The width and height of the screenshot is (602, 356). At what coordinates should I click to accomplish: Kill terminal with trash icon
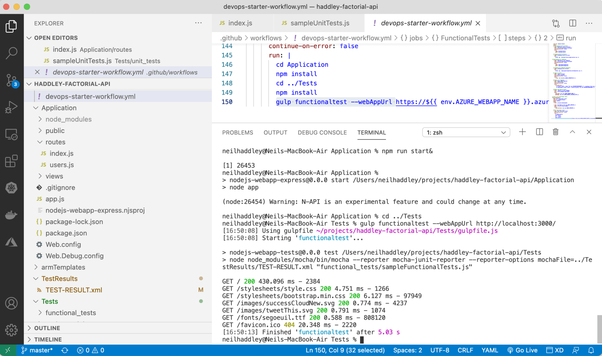click(x=555, y=132)
